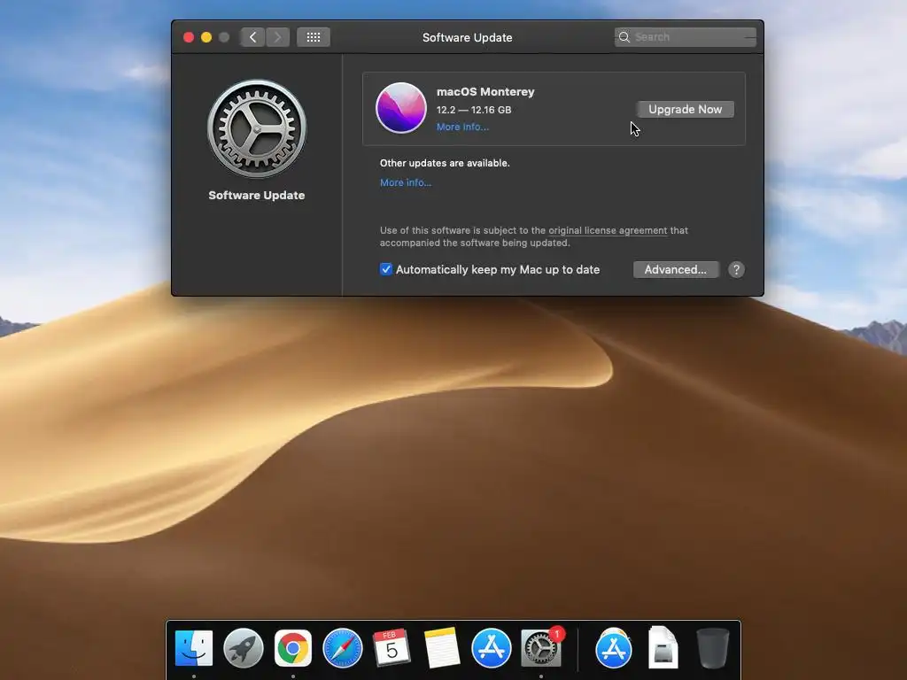This screenshot has height=680, width=907.
Task: Click the 'Other updates are available.' text
Action: [x=445, y=163]
